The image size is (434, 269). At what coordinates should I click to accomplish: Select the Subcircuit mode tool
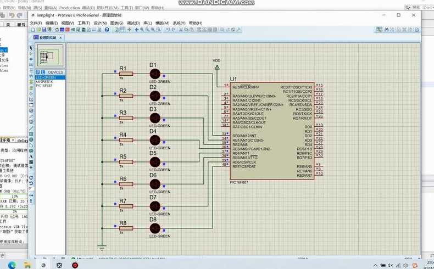(x=31, y=82)
